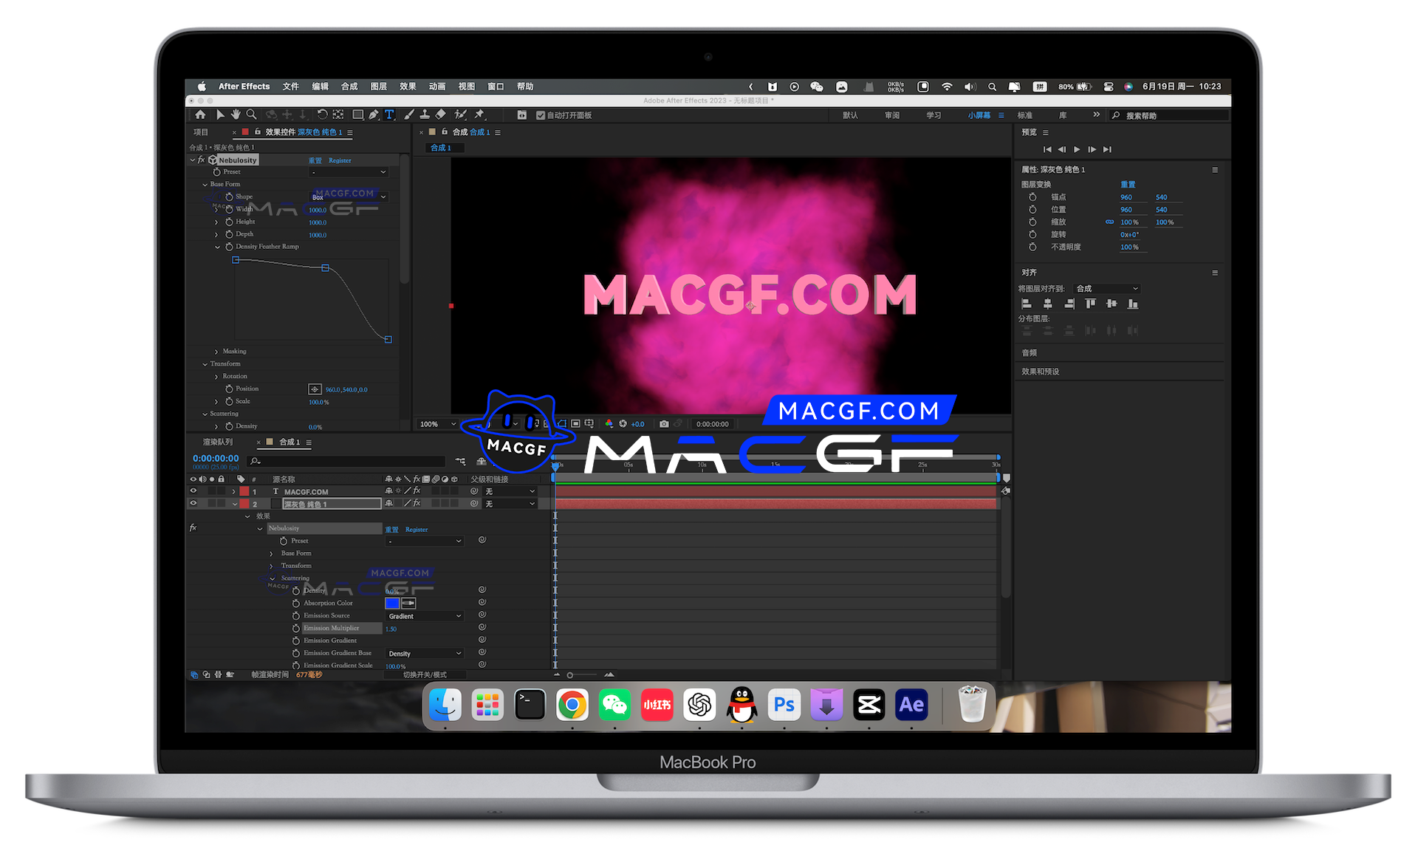Toggle visibility of the 深灰色 纯色 1 layer
The height and width of the screenshot is (851, 1418).
193,503
